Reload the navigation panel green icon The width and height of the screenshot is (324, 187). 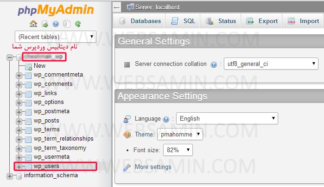click(78, 24)
